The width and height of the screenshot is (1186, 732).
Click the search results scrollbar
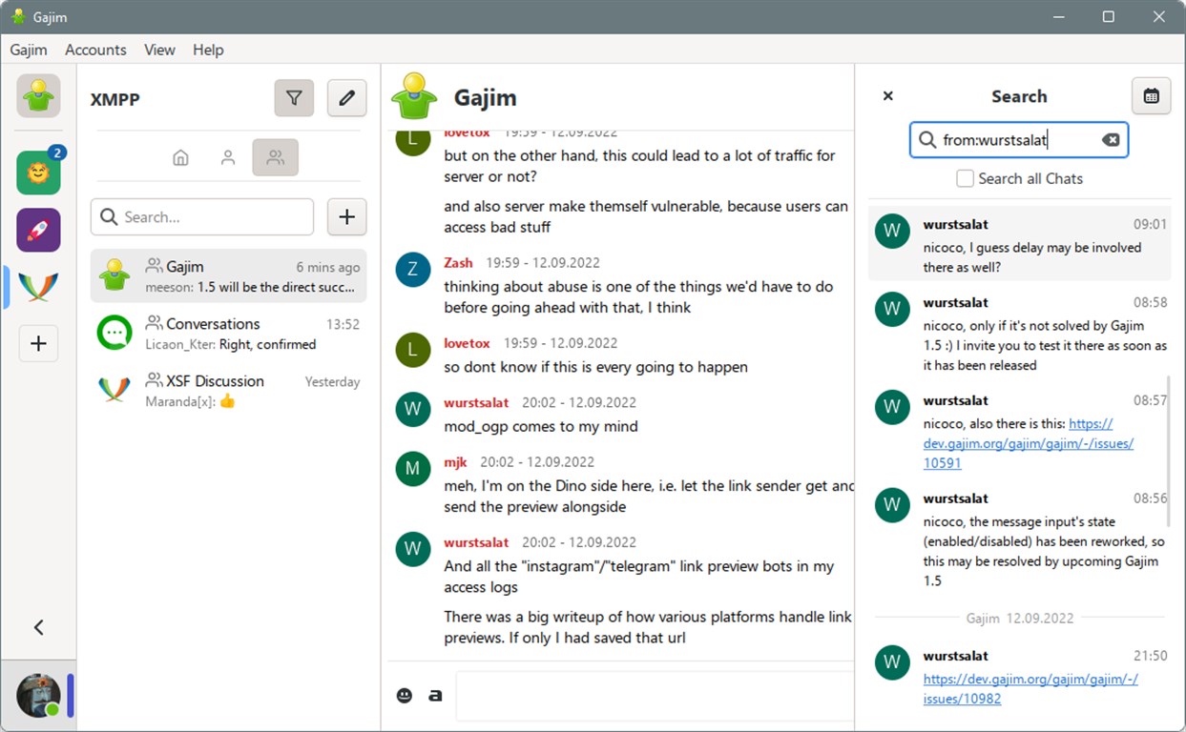click(1169, 449)
